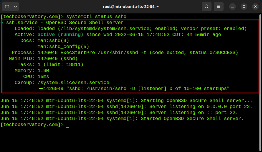
Task: Click the CPU value '15ms'
Action: (x=43, y=76)
